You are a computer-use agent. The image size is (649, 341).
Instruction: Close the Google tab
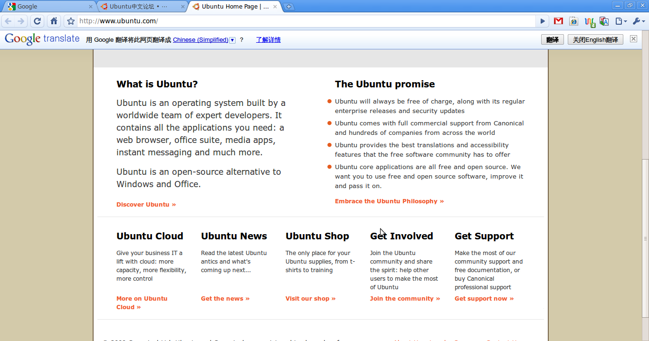(x=91, y=7)
